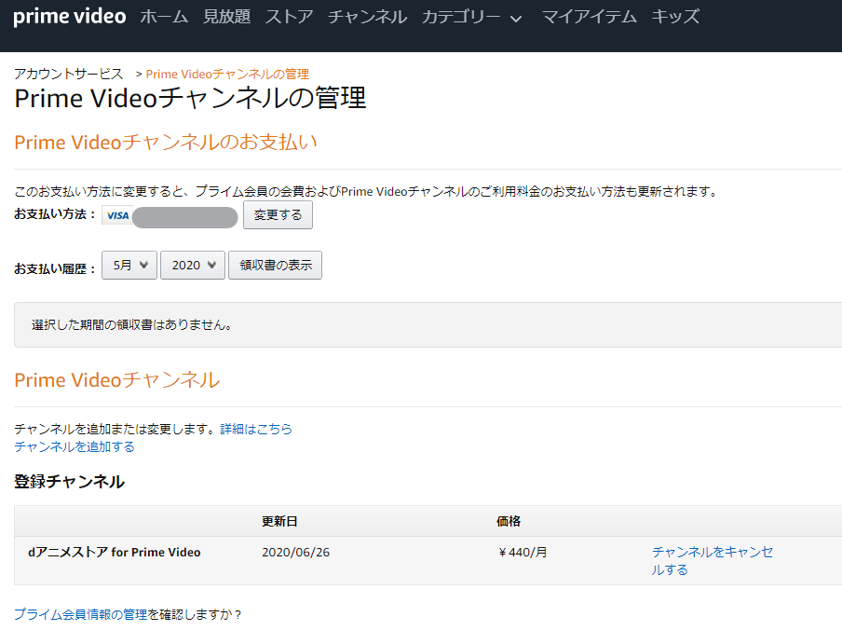The width and height of the screenshot is (842, 644).
Task: Open the 5月 month dropdown
Action: point(129,265)
